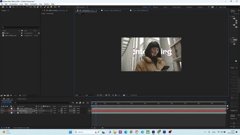Switch to the Render Queue tab
The width and height of the screenshot is (240, 135).
tap(22, 99)
